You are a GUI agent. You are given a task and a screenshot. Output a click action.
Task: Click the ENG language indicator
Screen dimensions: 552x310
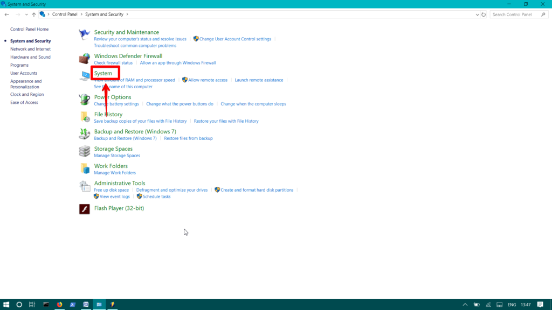512,305
